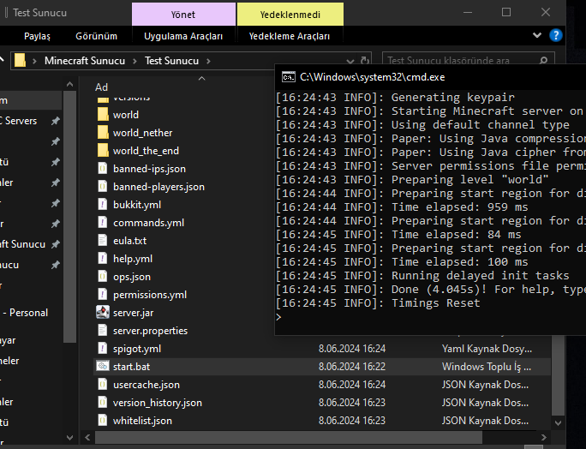Screen dimensions: 586x449
Task: Click the Minecraft Sunucu breadcrumb
Action: tap(85, 61)
